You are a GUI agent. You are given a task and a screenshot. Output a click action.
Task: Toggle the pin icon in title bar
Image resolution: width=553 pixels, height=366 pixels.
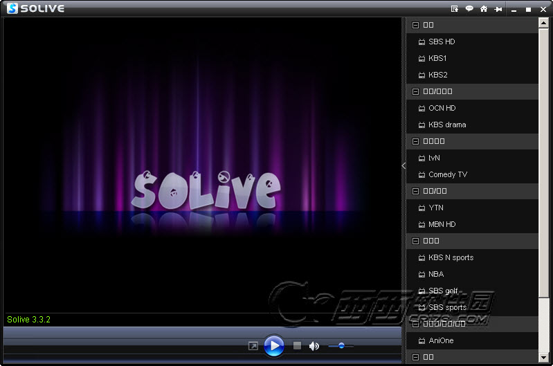click(x=498, y=9)
